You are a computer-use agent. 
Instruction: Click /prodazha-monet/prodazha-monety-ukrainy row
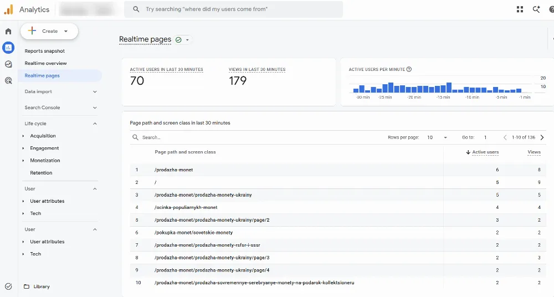pos(338,195)
